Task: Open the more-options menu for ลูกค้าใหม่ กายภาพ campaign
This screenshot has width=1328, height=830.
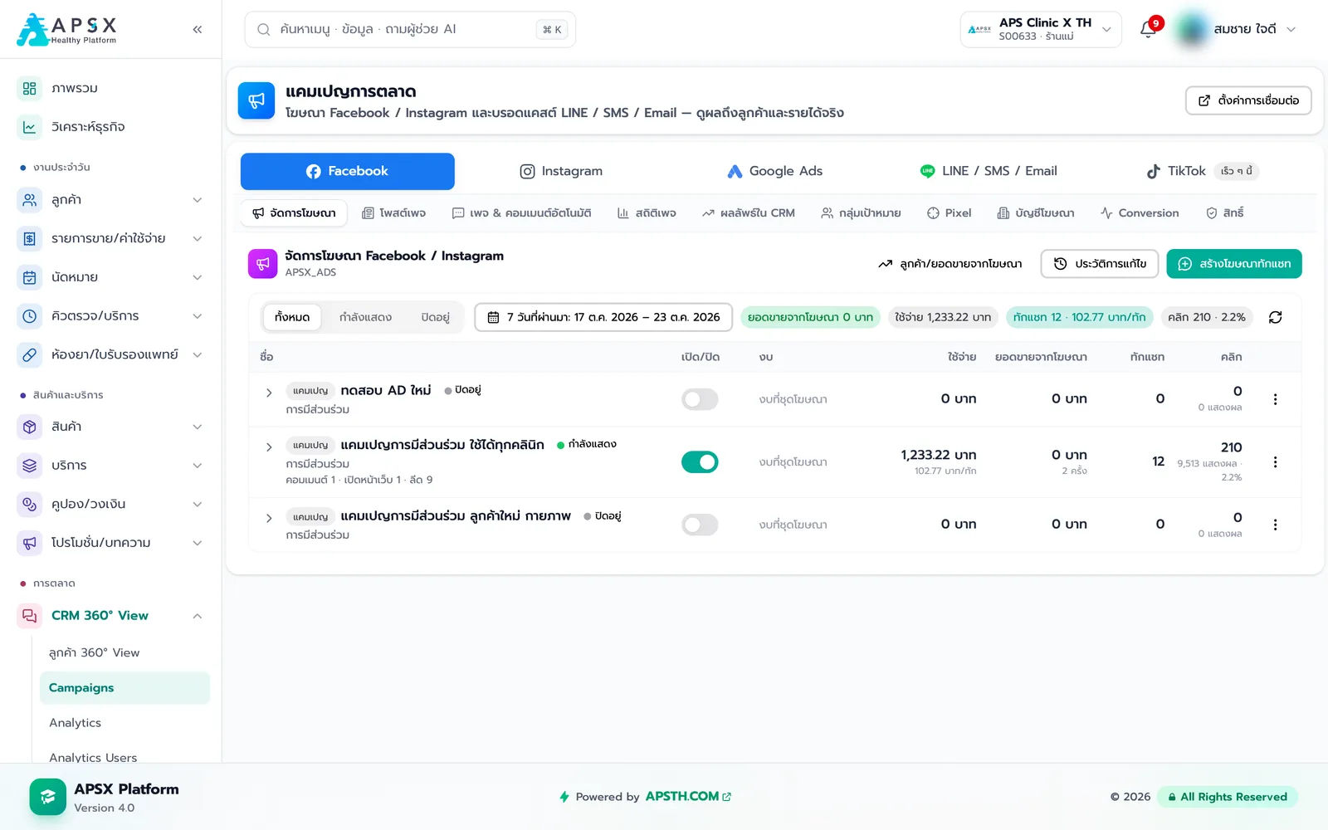Action: coord(1276,525)
